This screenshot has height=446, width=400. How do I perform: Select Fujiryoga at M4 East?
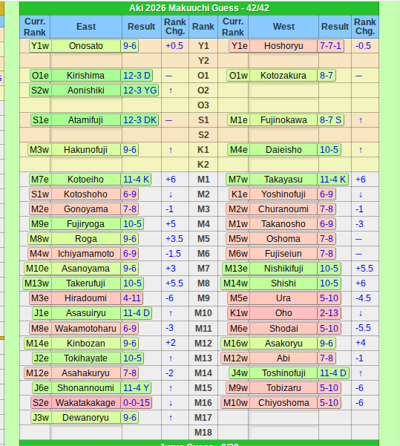point(86,223)
